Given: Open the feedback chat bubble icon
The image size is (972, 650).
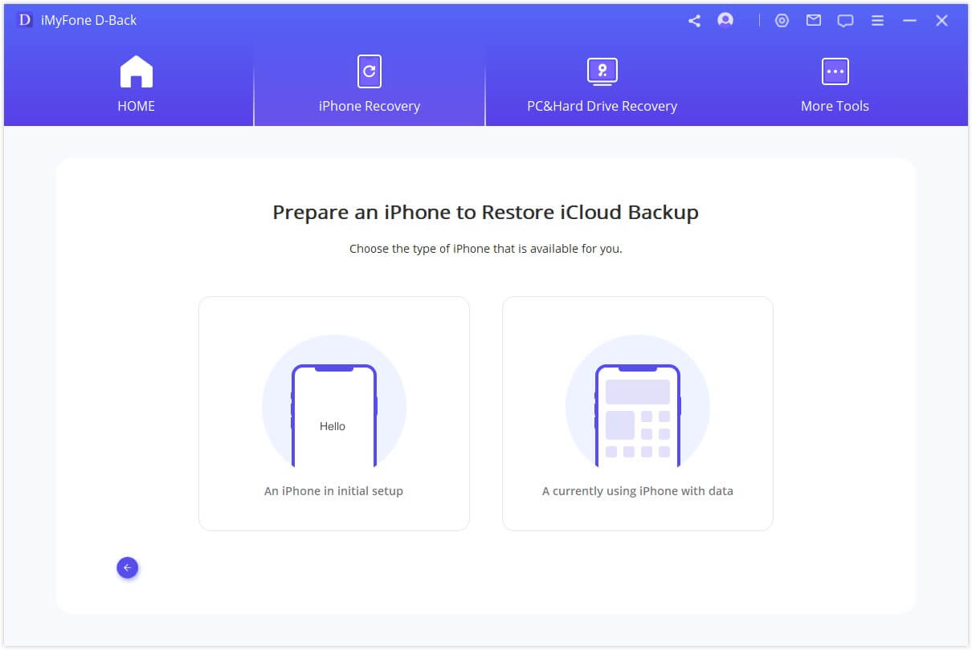Looking at the screenshot, I should click(845, 22).
